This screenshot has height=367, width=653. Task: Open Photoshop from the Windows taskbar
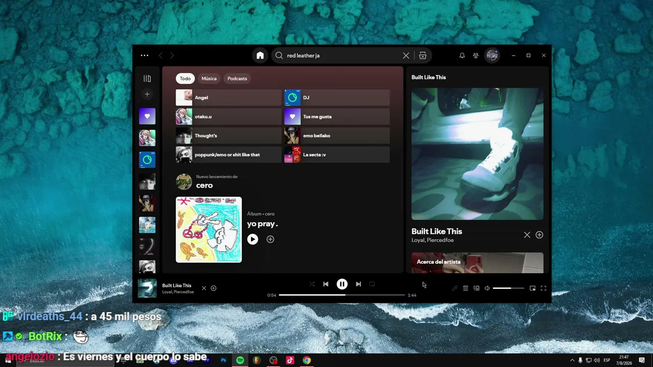223,360
